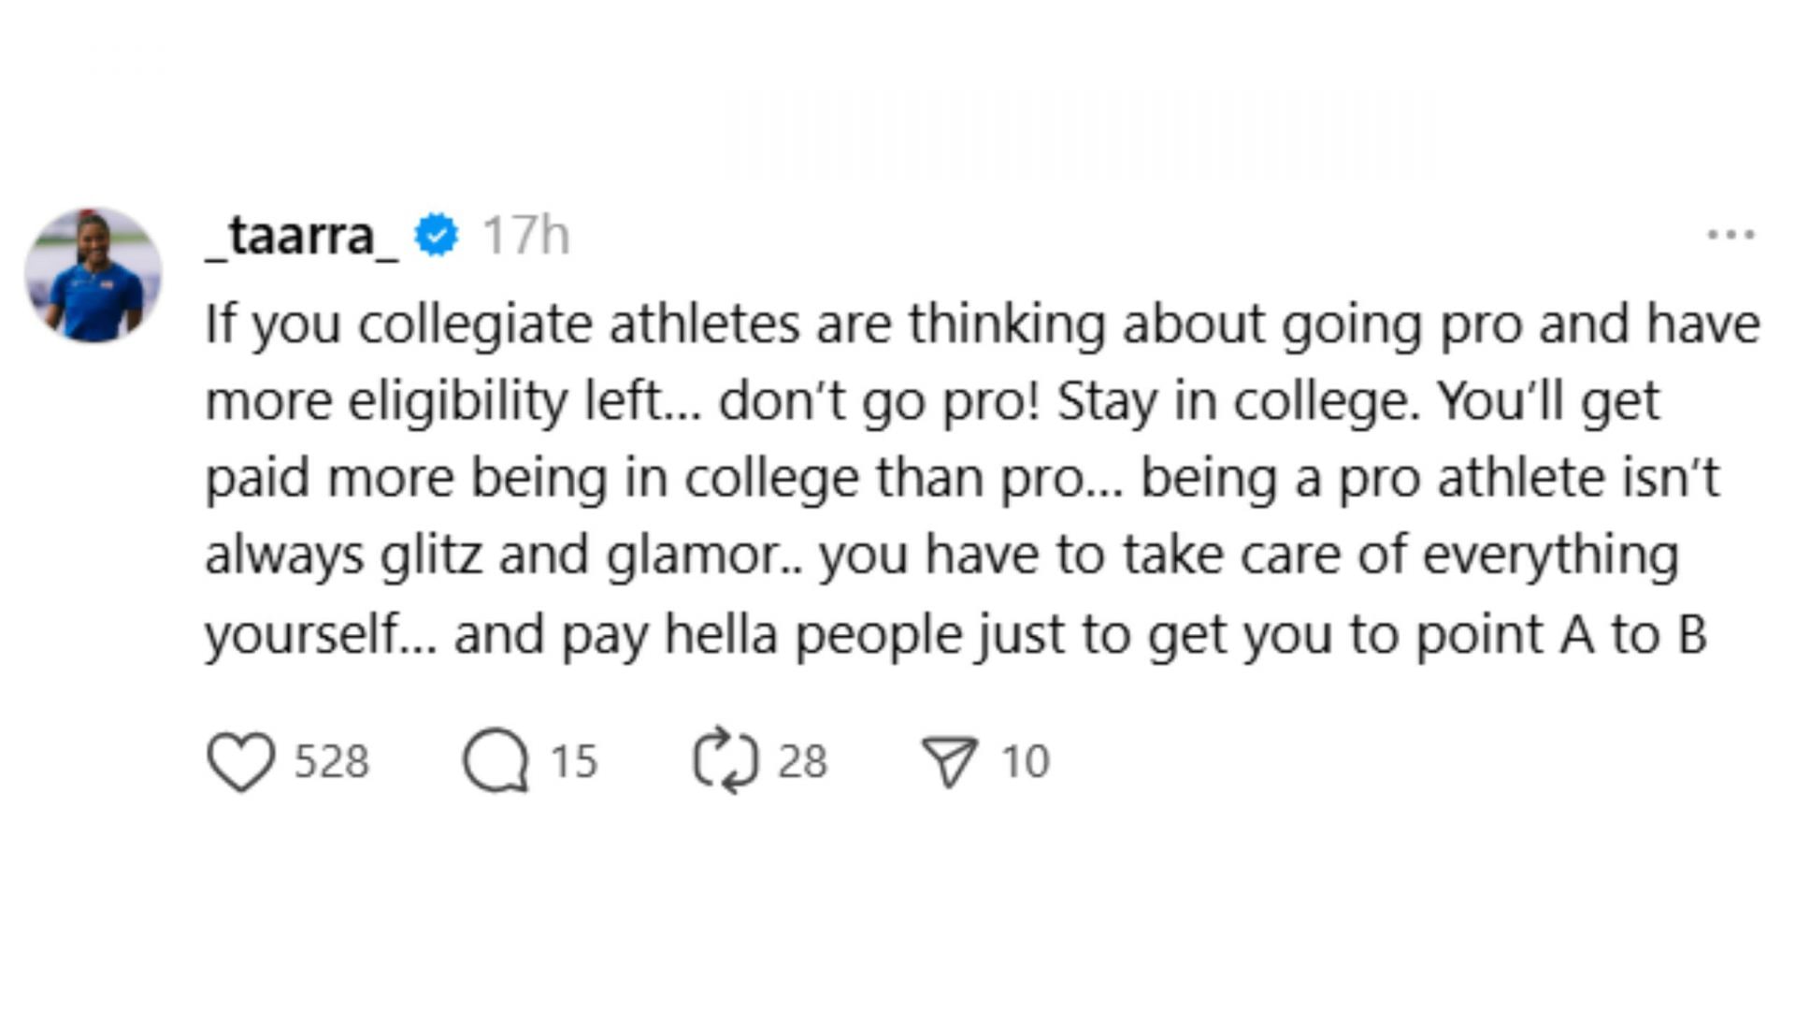1795x1010 pixels.
Task: Click the line starting "If you collegiate athletes"
Action: point(982,325)
